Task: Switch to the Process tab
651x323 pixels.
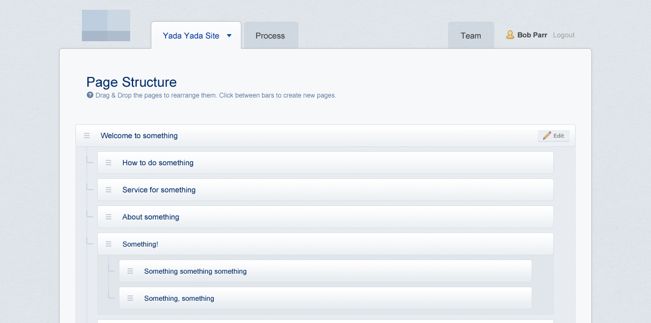Action: (271, 35)
